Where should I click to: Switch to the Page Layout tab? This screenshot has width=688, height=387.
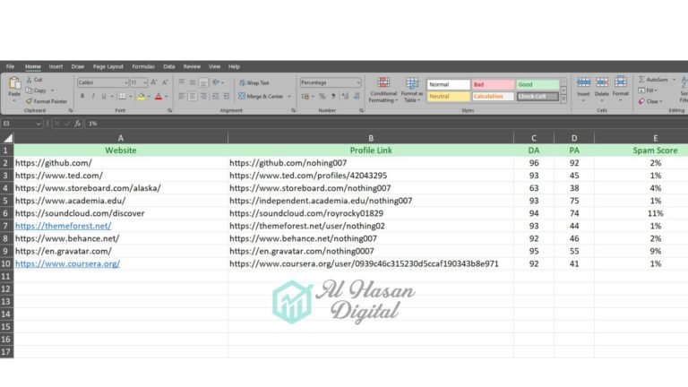click(x=108, y=66)
